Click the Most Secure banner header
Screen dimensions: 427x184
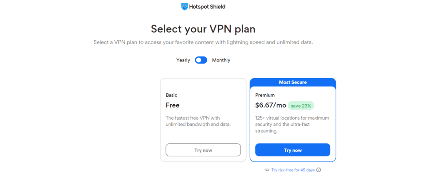coord(293,82)
